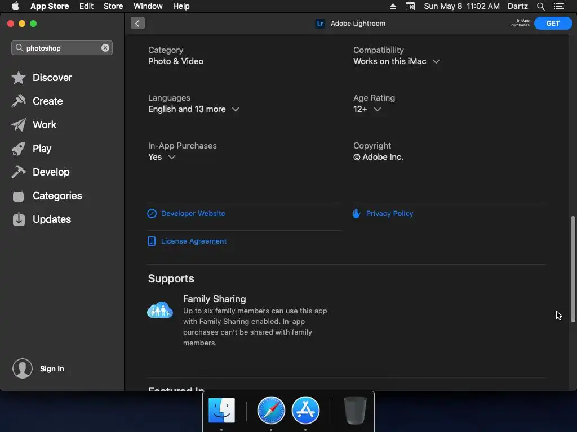Click the Family Sharing cloud icon
Screen dimensions: 577x432
tap(160, 310)
